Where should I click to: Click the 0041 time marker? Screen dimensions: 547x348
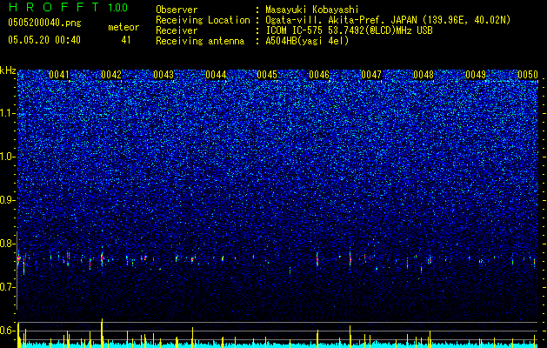pyautogui.click(x=59, y=75)
